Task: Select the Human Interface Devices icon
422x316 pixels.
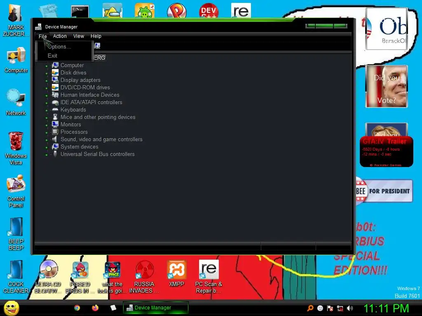Action: 55,95
